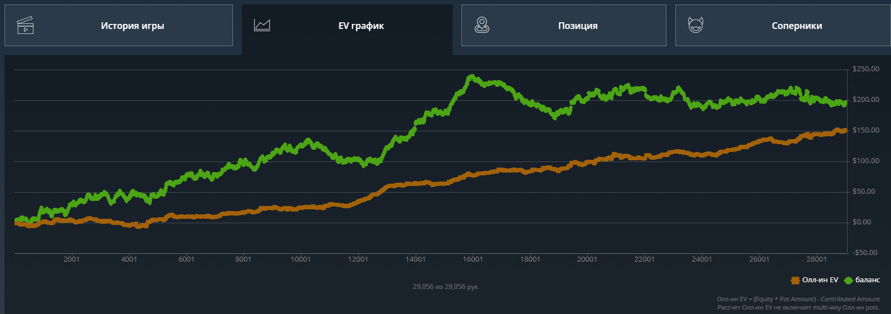Open the История игры tab
Image resolution: width=891 pixels, height=314 pixels.
pyautogui.click(x=119, y=26)
